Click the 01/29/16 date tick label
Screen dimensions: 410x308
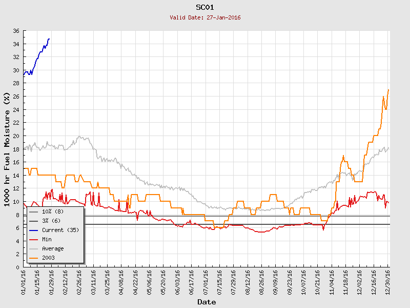[x=51, y=281]
